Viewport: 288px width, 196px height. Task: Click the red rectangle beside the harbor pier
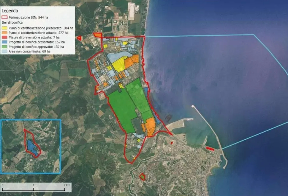(210, 149)
